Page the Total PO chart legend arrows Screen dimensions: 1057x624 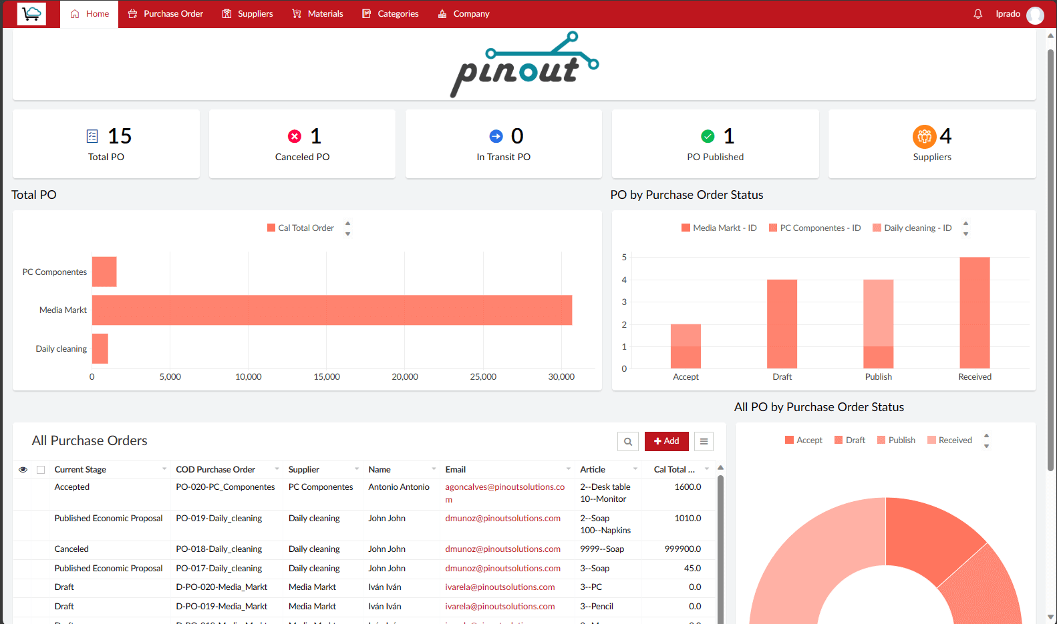click(x=347, y=228)
